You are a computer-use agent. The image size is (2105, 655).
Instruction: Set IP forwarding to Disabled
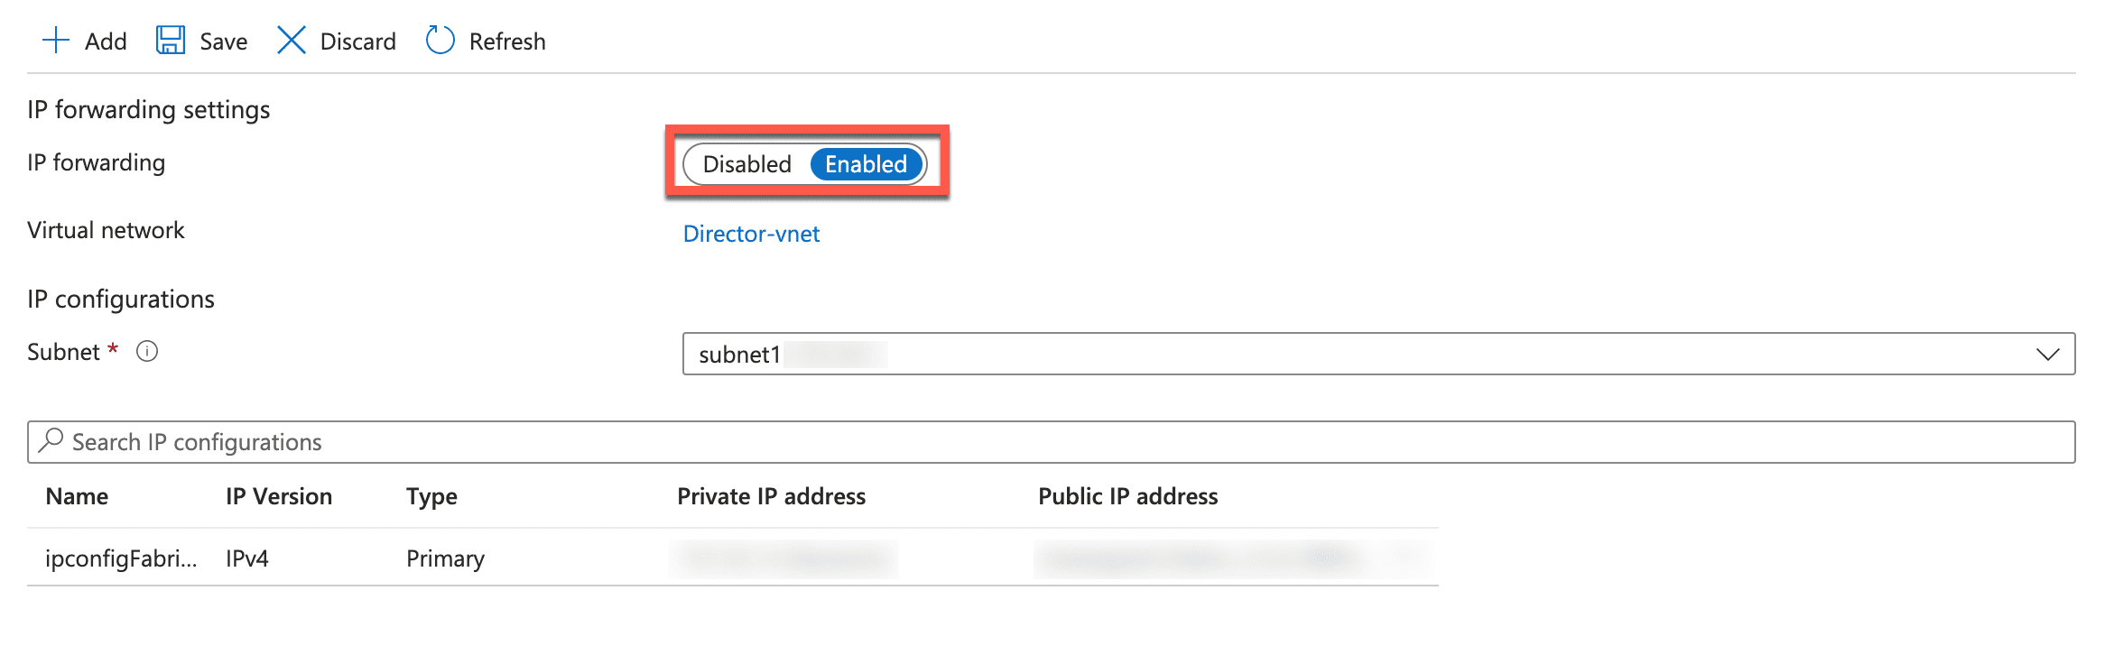tap(746, 164)
